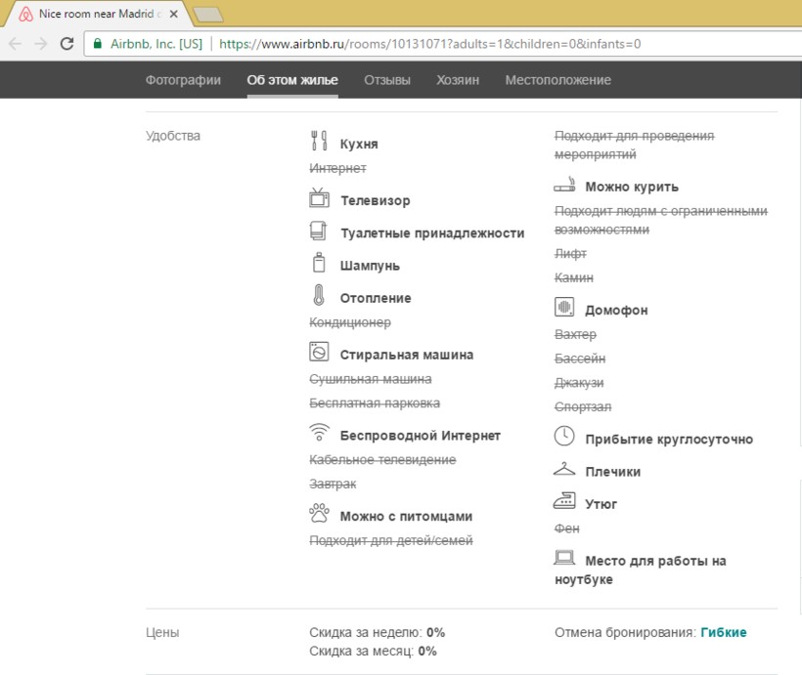Click the paw icon for pets allowed
Viewport: 802px width, 675px height.
coord(319,513)
